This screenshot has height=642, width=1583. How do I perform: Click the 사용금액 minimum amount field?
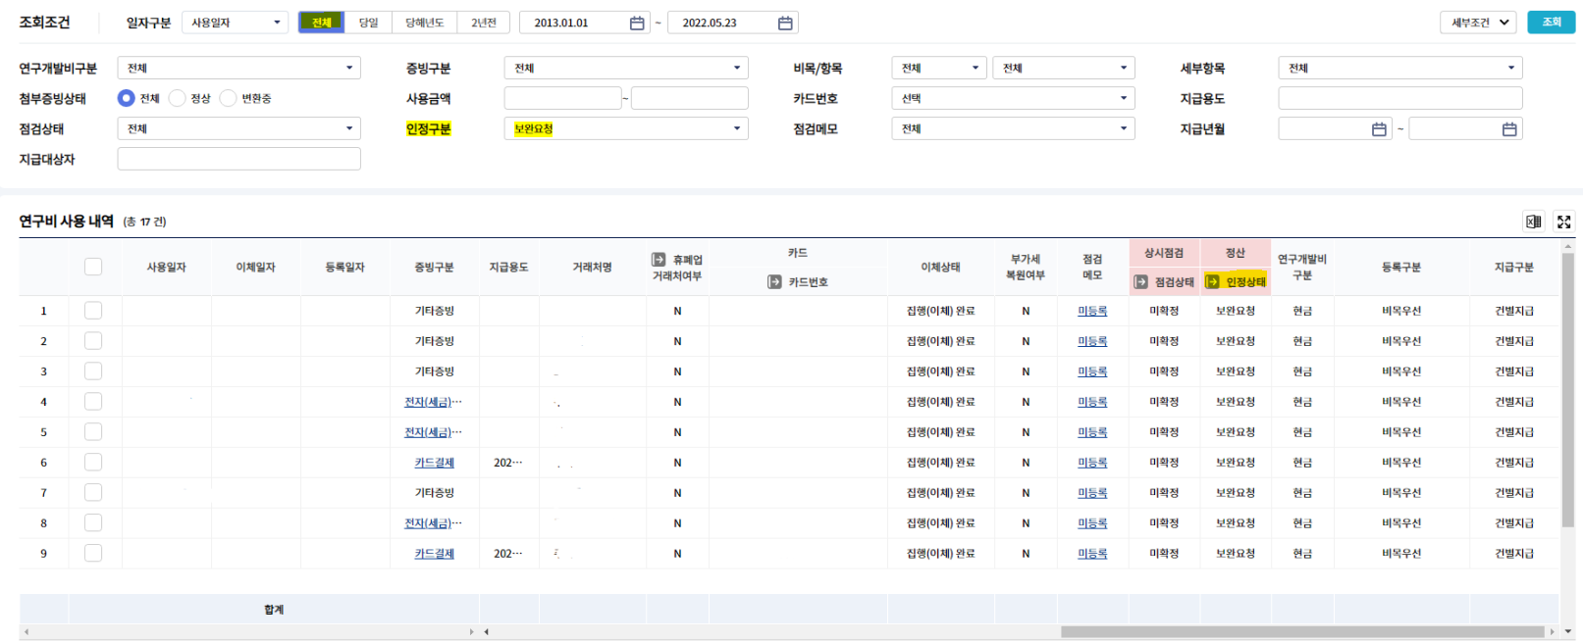click(x=562, y=98)
